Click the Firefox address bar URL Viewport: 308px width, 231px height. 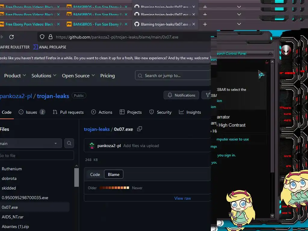coord(117,37)
